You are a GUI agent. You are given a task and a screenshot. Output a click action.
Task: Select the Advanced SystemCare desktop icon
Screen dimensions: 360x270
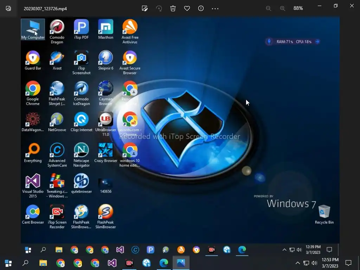click(x=57, y=155)
